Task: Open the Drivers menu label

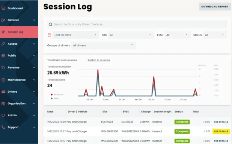Action: [12, 91]
